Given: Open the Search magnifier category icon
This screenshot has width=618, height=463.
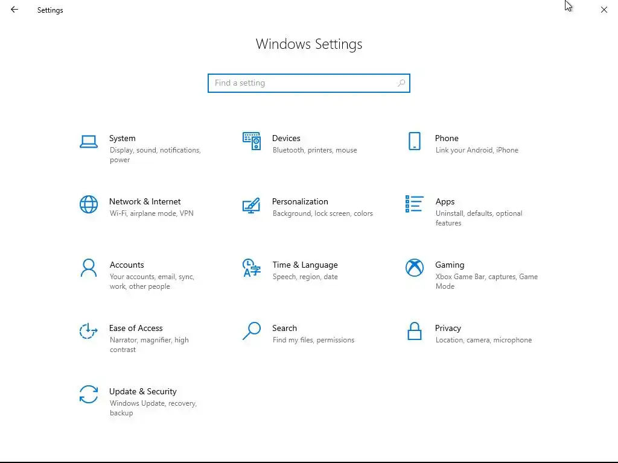Looking at the screenshot, I should [252, 331].
